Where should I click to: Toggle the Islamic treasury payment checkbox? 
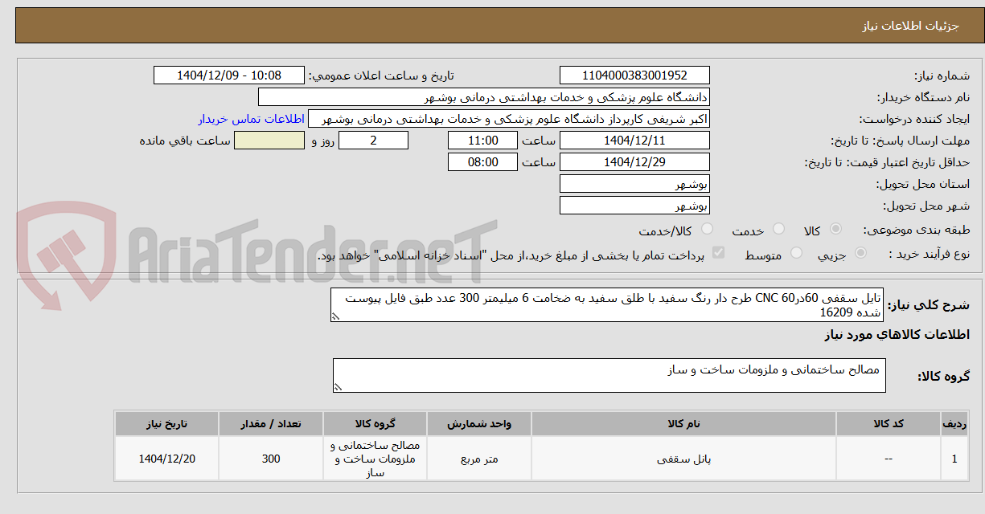719,253
